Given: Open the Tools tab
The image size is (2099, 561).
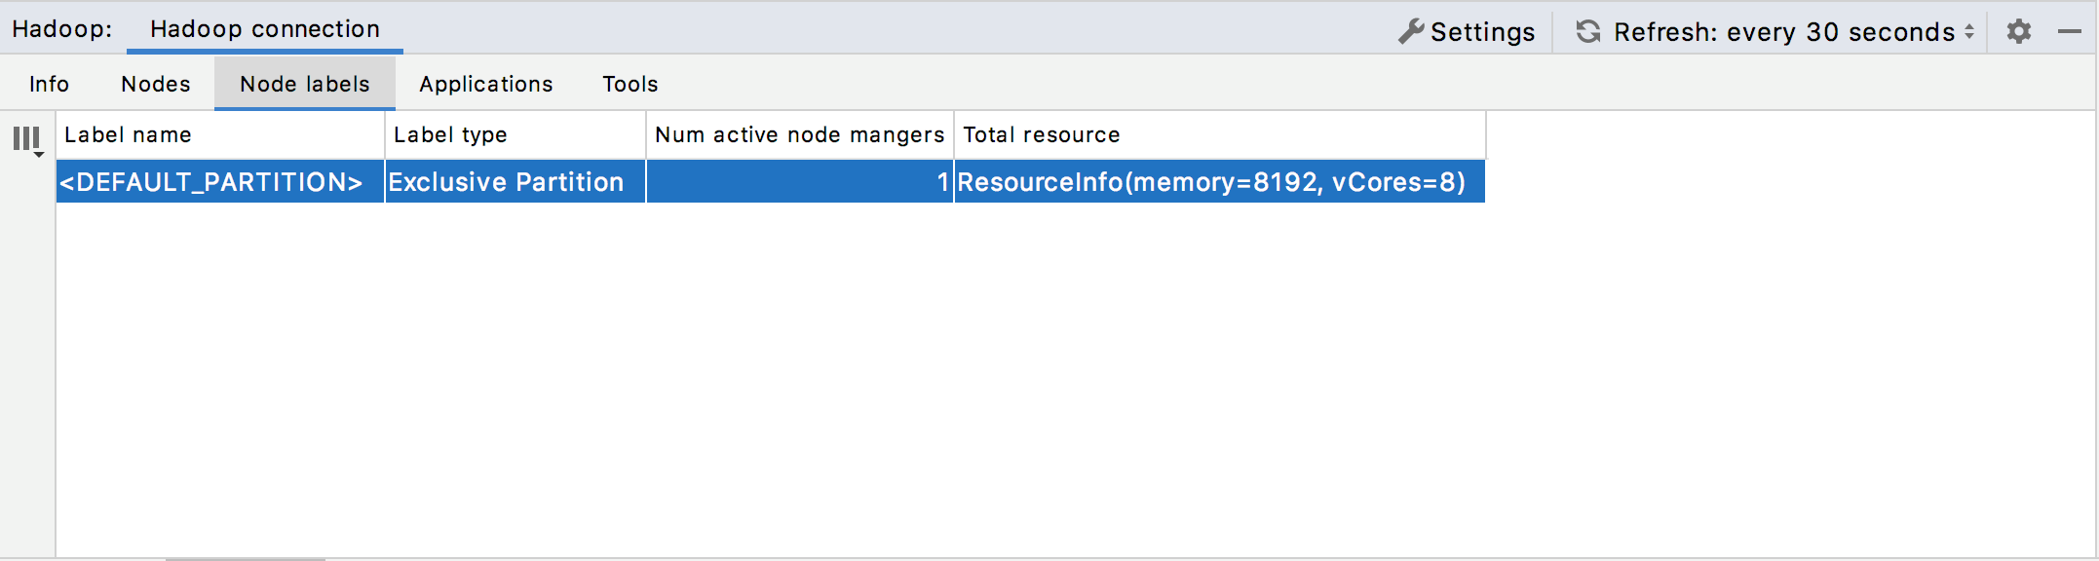Looking at the screenshot, I should 630,84.
